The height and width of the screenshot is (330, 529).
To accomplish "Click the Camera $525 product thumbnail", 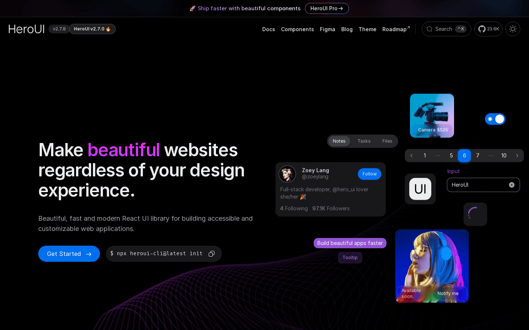I will pos(432,115).
